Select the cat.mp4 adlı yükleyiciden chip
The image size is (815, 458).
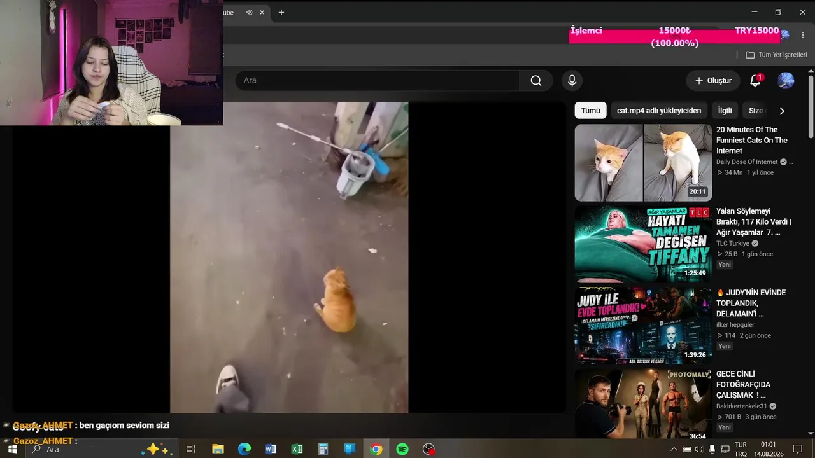(659, 111)
